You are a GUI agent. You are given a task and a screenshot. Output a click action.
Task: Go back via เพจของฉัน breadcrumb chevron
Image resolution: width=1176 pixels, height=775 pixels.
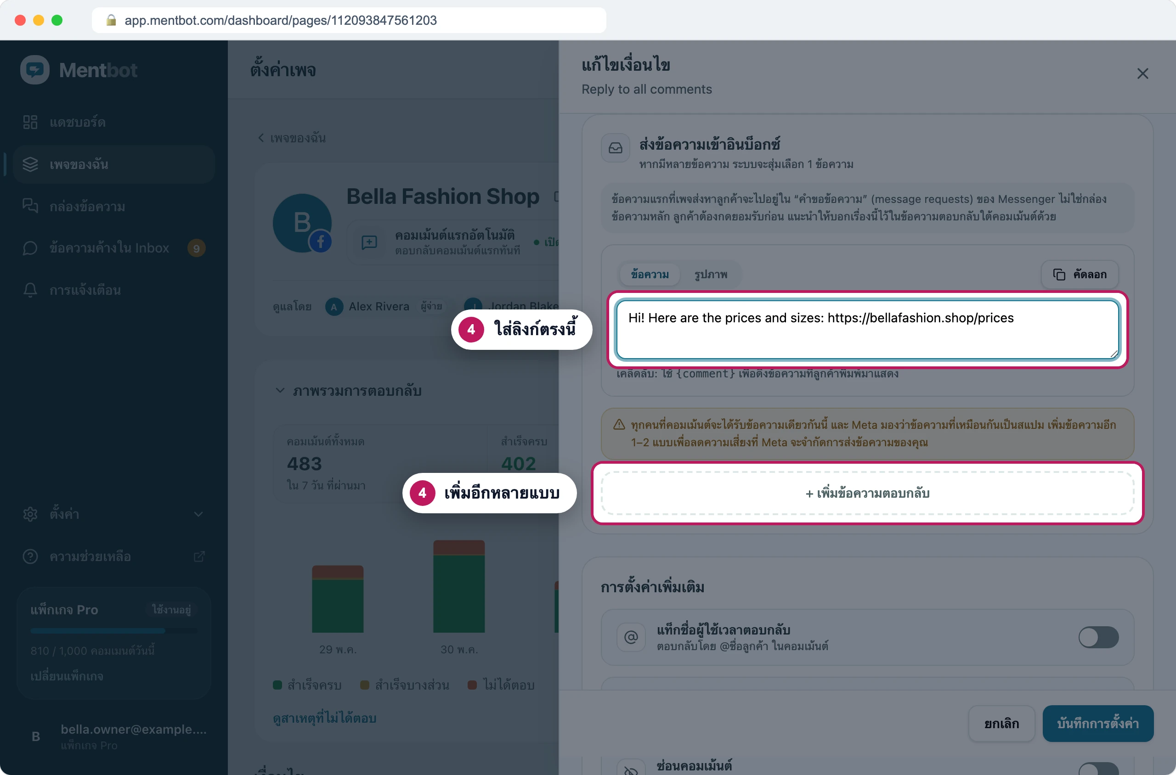tap(261, 138)
